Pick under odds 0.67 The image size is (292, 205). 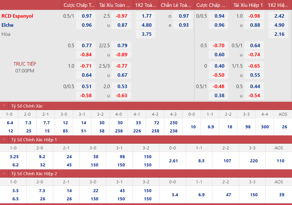(121, 75)
